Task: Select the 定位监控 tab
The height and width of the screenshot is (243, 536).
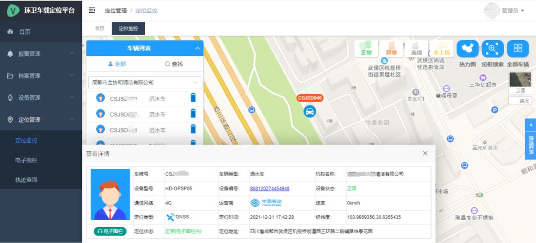Action: click(x=128, y=29)
